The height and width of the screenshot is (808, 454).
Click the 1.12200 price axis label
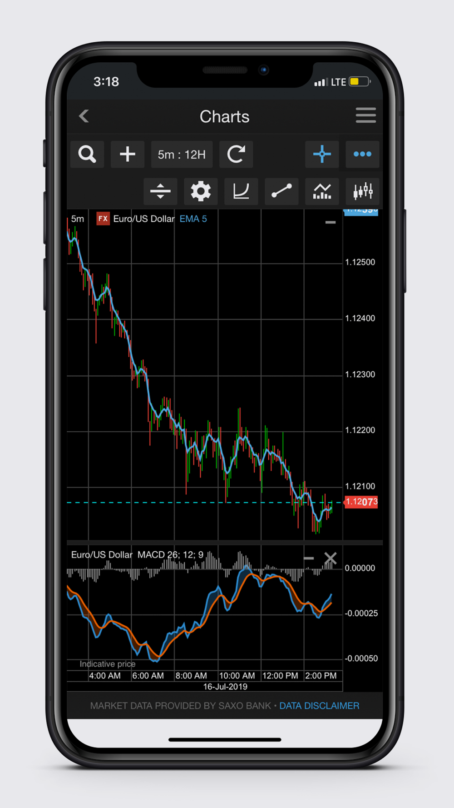pyautogui.click(x=360, y=430)
